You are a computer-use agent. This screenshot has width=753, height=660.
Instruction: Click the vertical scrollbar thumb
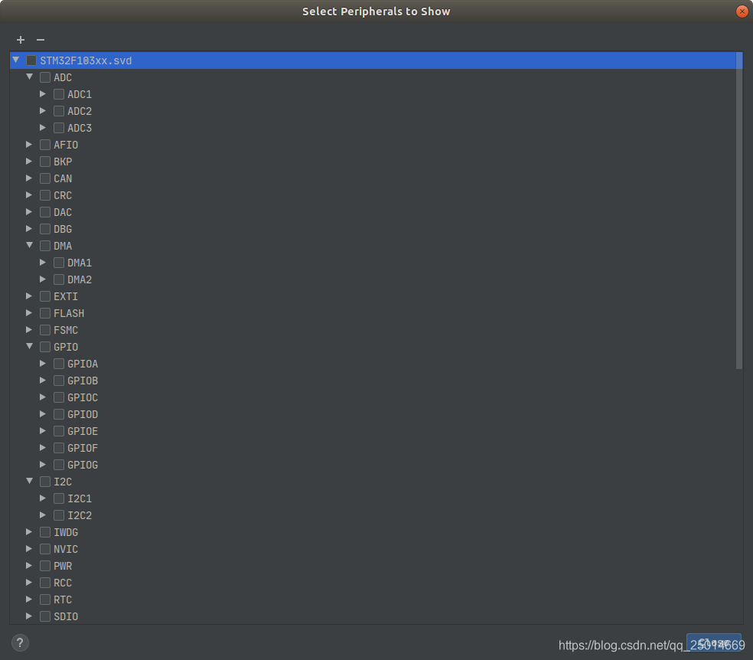tap(738, 207)
